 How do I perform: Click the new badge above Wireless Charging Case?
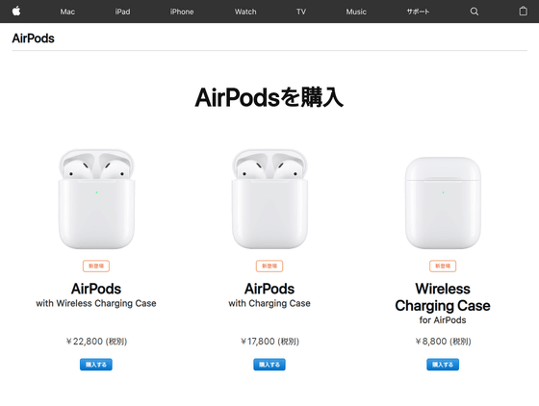[x=443, y=266]
